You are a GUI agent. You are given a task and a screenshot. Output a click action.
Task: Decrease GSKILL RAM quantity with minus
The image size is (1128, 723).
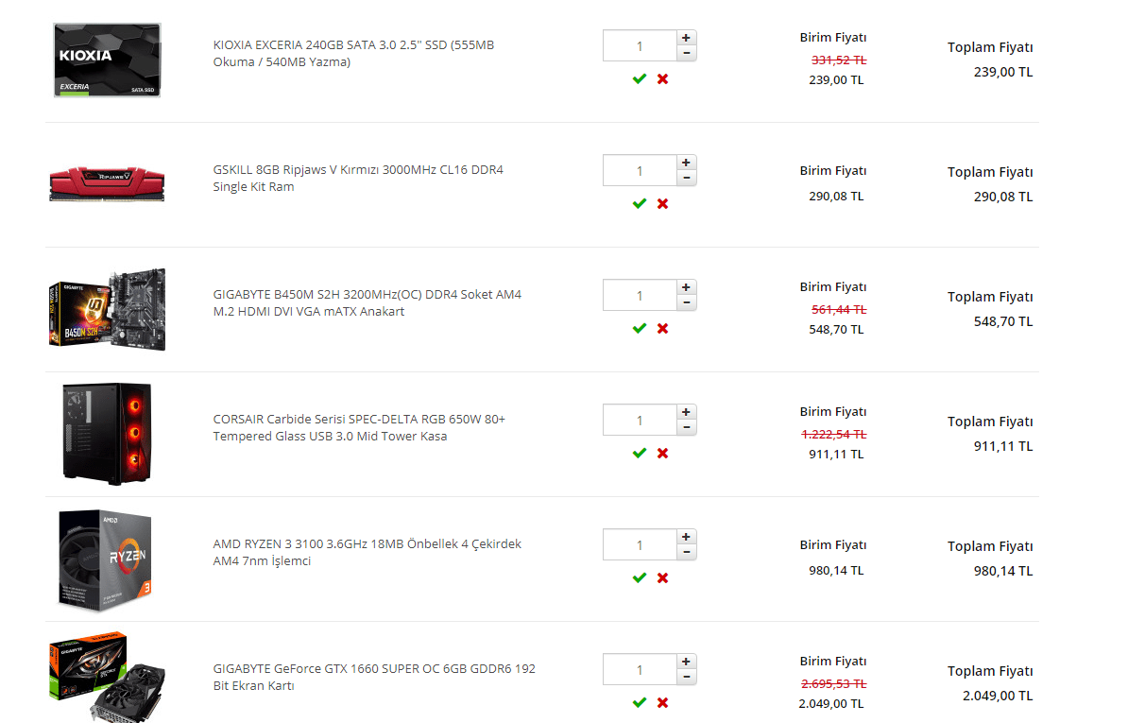pyautogui.click(x=687, y=178)
